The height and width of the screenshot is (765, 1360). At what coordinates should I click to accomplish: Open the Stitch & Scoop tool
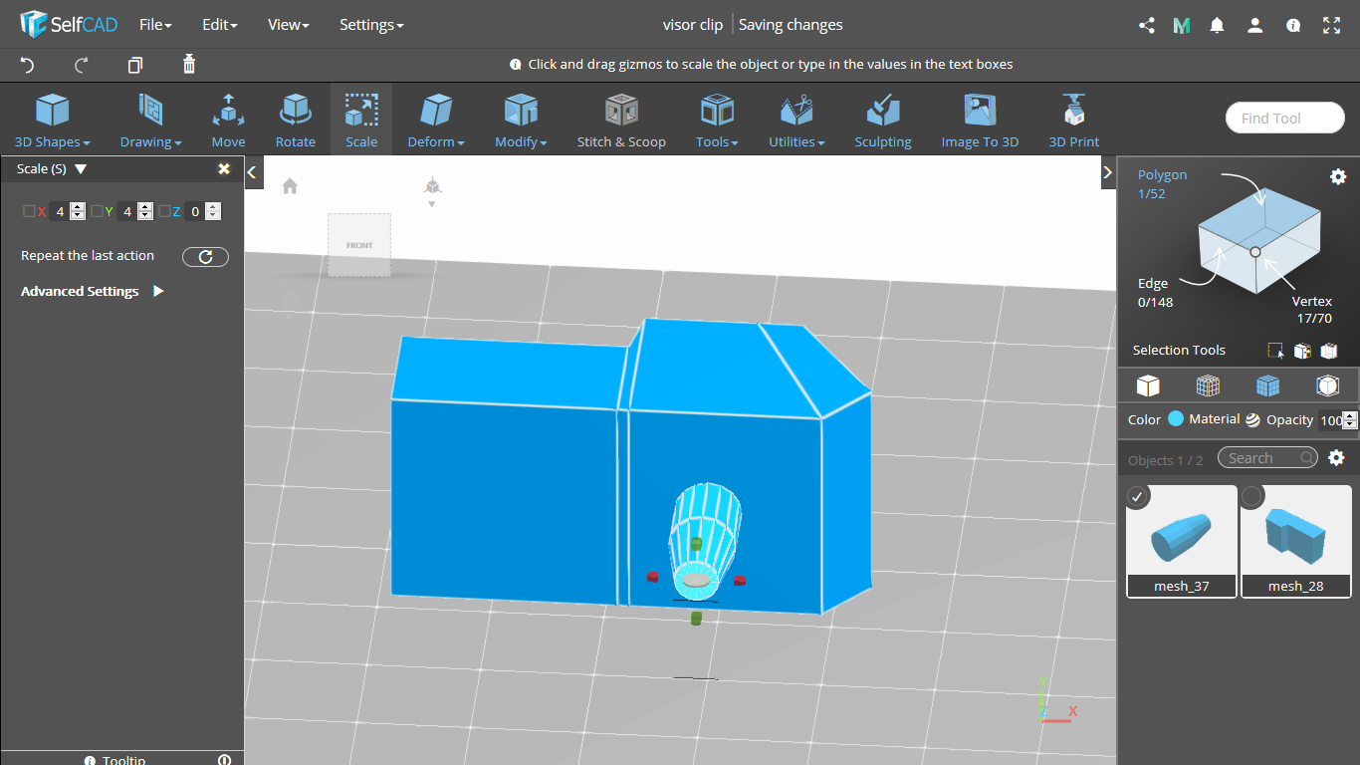click(621, 120)
